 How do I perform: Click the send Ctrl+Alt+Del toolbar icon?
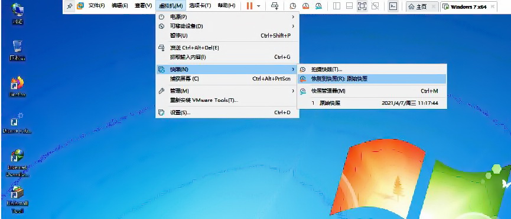coord(275,6)
